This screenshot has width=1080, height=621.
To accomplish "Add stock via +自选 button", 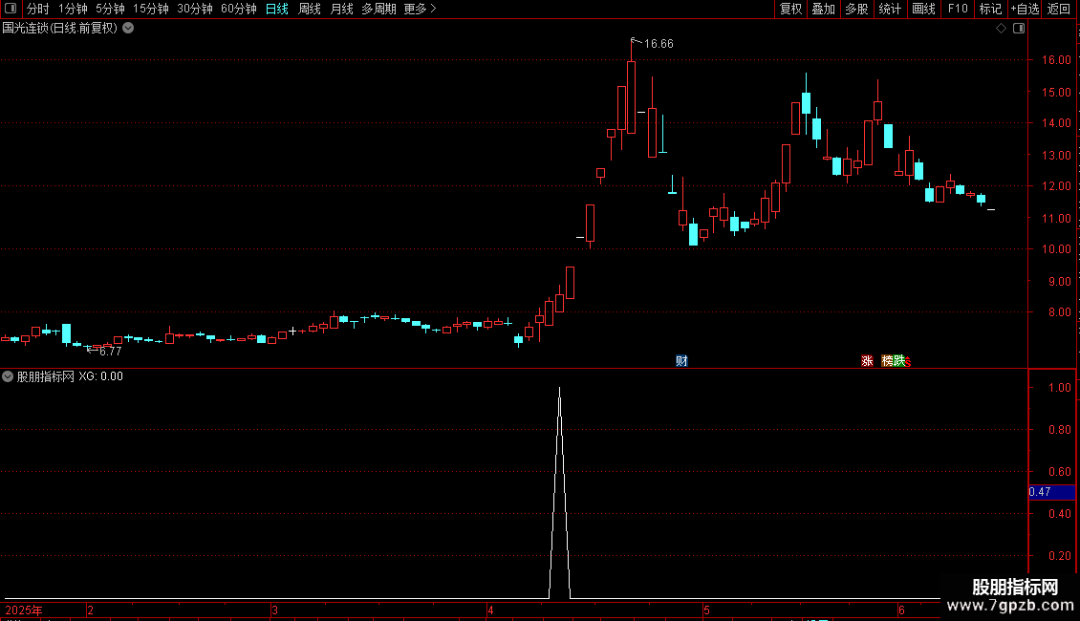I will [x=1025, y=9].
